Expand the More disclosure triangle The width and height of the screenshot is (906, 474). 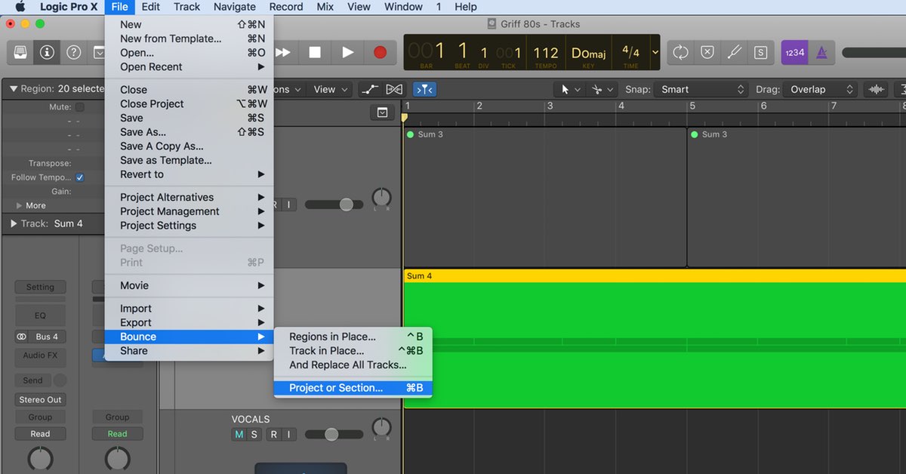click(20, 205)
